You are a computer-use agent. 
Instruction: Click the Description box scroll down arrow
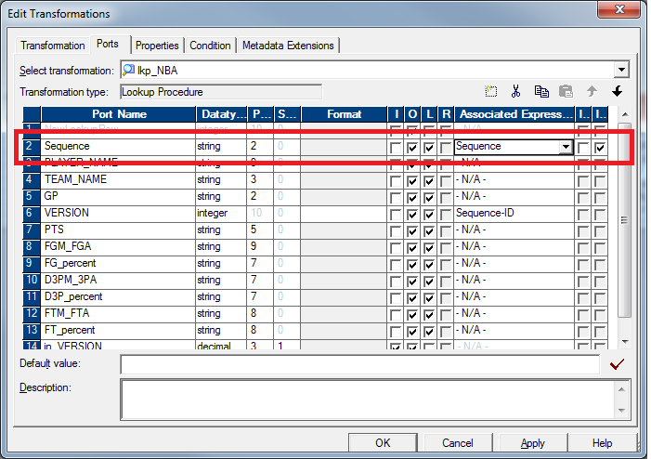pyautogui.click(x=621, y=411)
